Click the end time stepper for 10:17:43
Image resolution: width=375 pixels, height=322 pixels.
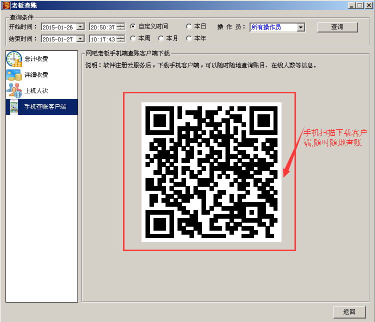(x=121, y=39)
